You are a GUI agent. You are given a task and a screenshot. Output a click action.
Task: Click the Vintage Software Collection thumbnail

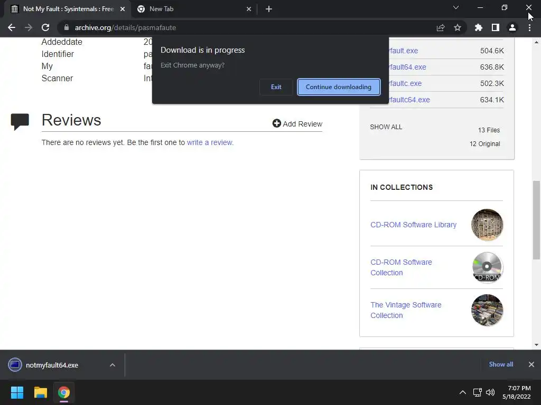pos(487,310)
